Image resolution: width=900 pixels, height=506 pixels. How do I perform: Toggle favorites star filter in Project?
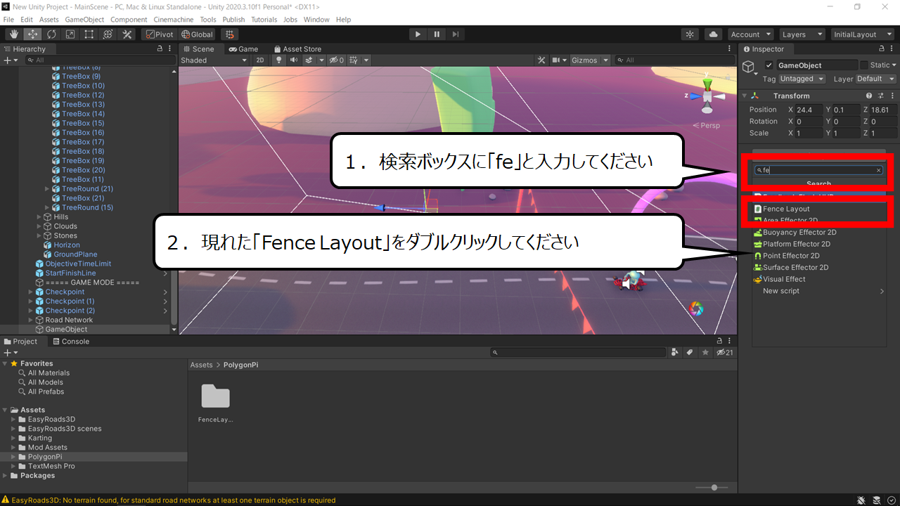[x=705, y=353]
